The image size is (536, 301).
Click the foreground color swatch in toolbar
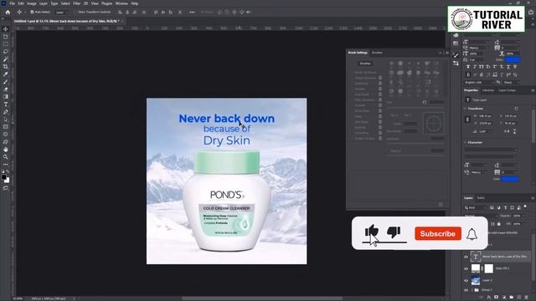(x=3, y=177)
